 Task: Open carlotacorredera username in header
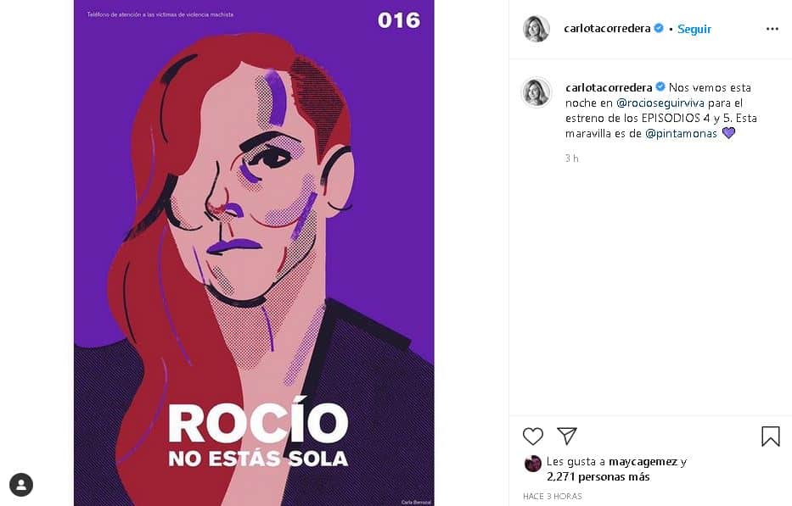coord(607,28)
